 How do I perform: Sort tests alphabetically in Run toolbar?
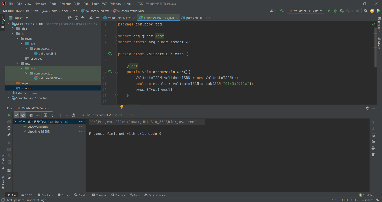(31, 115)
